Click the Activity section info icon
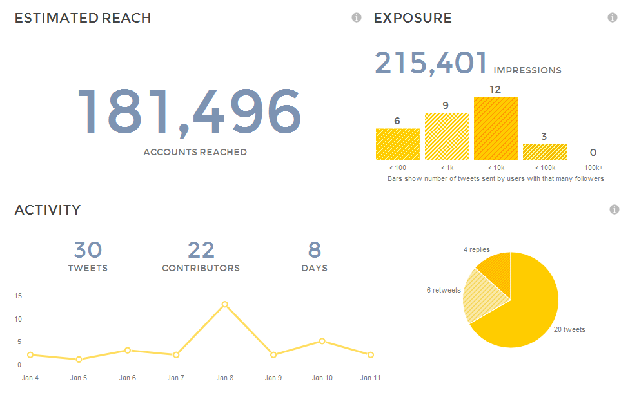This screenshot has width=639, height=395. 614,209
